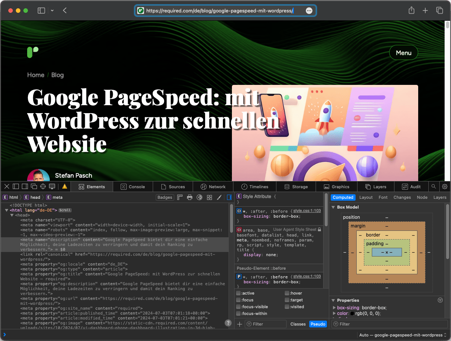
Task: Open the Storage tab
Action: pos(296,186)
